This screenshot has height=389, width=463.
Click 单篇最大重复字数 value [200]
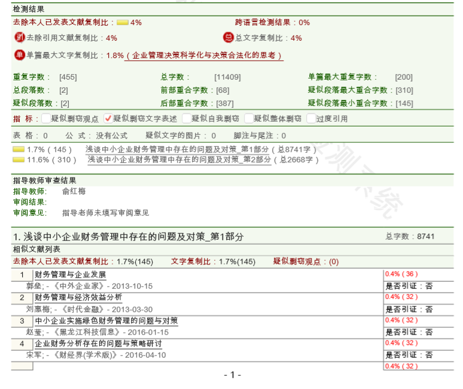coord(404,77)
